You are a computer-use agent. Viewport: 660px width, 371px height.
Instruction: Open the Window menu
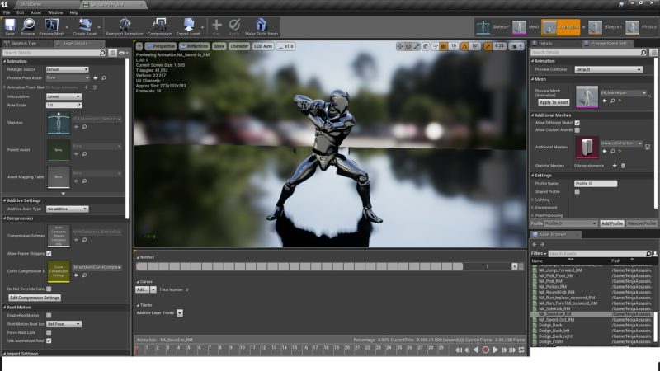click(54, 12)
